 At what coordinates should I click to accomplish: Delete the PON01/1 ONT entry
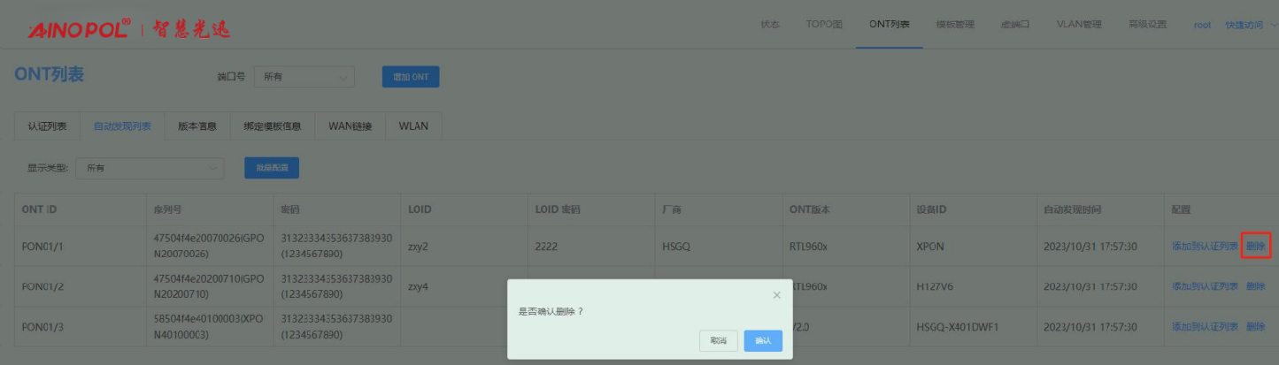click(1256, 246)
